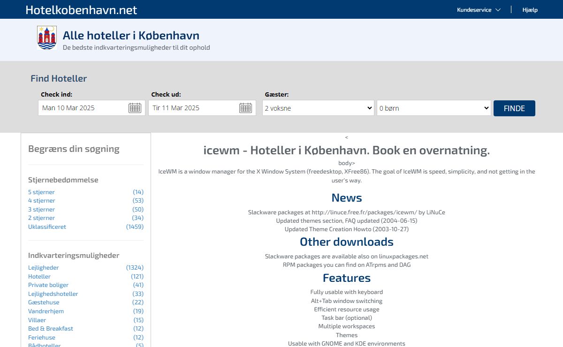The image size is (563, 347).
Task: Click the (1324) count next to Lejligheder
Action: 135,268
